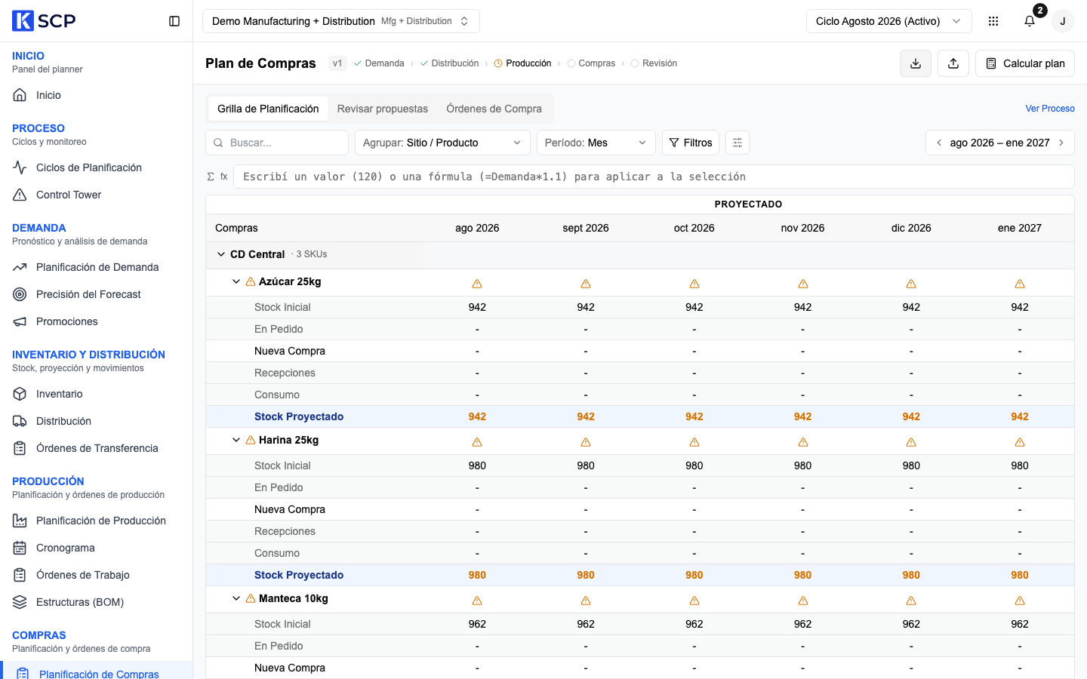Open the notifications bell
The image size is (1087, 679).
(1030, 21)
